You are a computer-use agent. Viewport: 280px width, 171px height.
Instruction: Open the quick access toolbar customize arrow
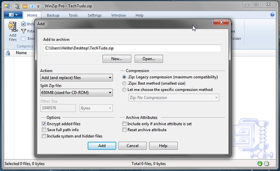38,7
